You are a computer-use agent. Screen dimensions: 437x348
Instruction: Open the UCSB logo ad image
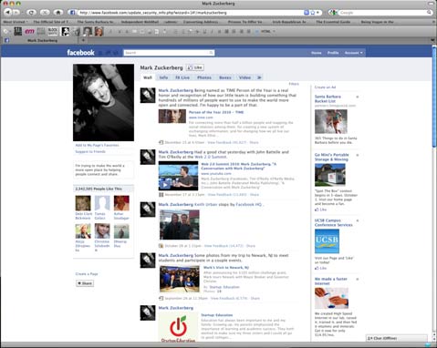[x=327, y=241]
